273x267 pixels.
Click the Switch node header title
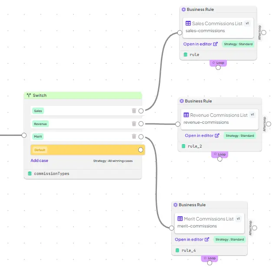40,95
